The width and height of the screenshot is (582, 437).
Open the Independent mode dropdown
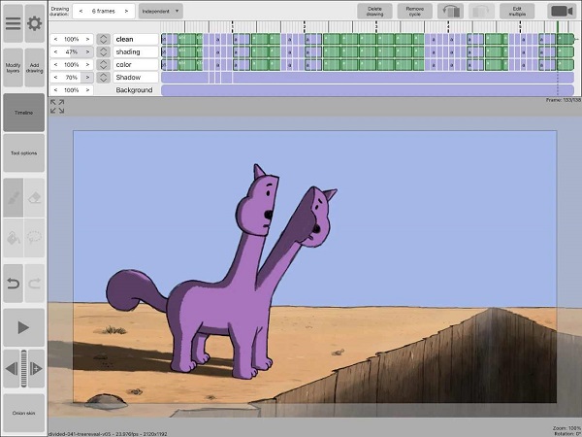160,11
